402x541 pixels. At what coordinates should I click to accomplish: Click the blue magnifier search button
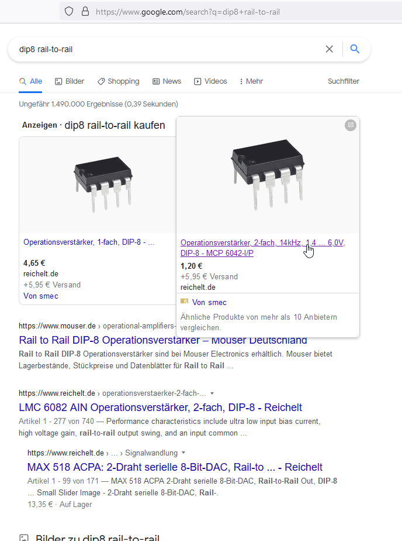tap(355, 49)
